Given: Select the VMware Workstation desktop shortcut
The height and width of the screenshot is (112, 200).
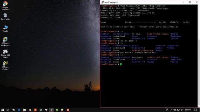Looking at the screenshot, I should click(5, 42).
